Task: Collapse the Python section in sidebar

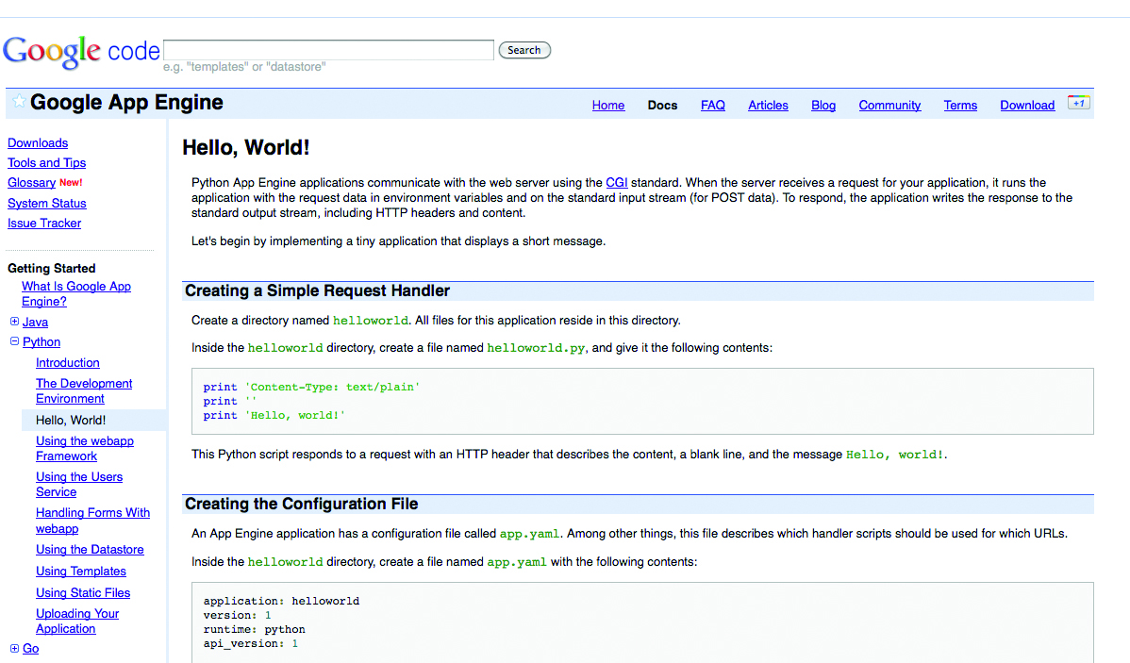Action: pyautogui.click(x=14, y=341)
